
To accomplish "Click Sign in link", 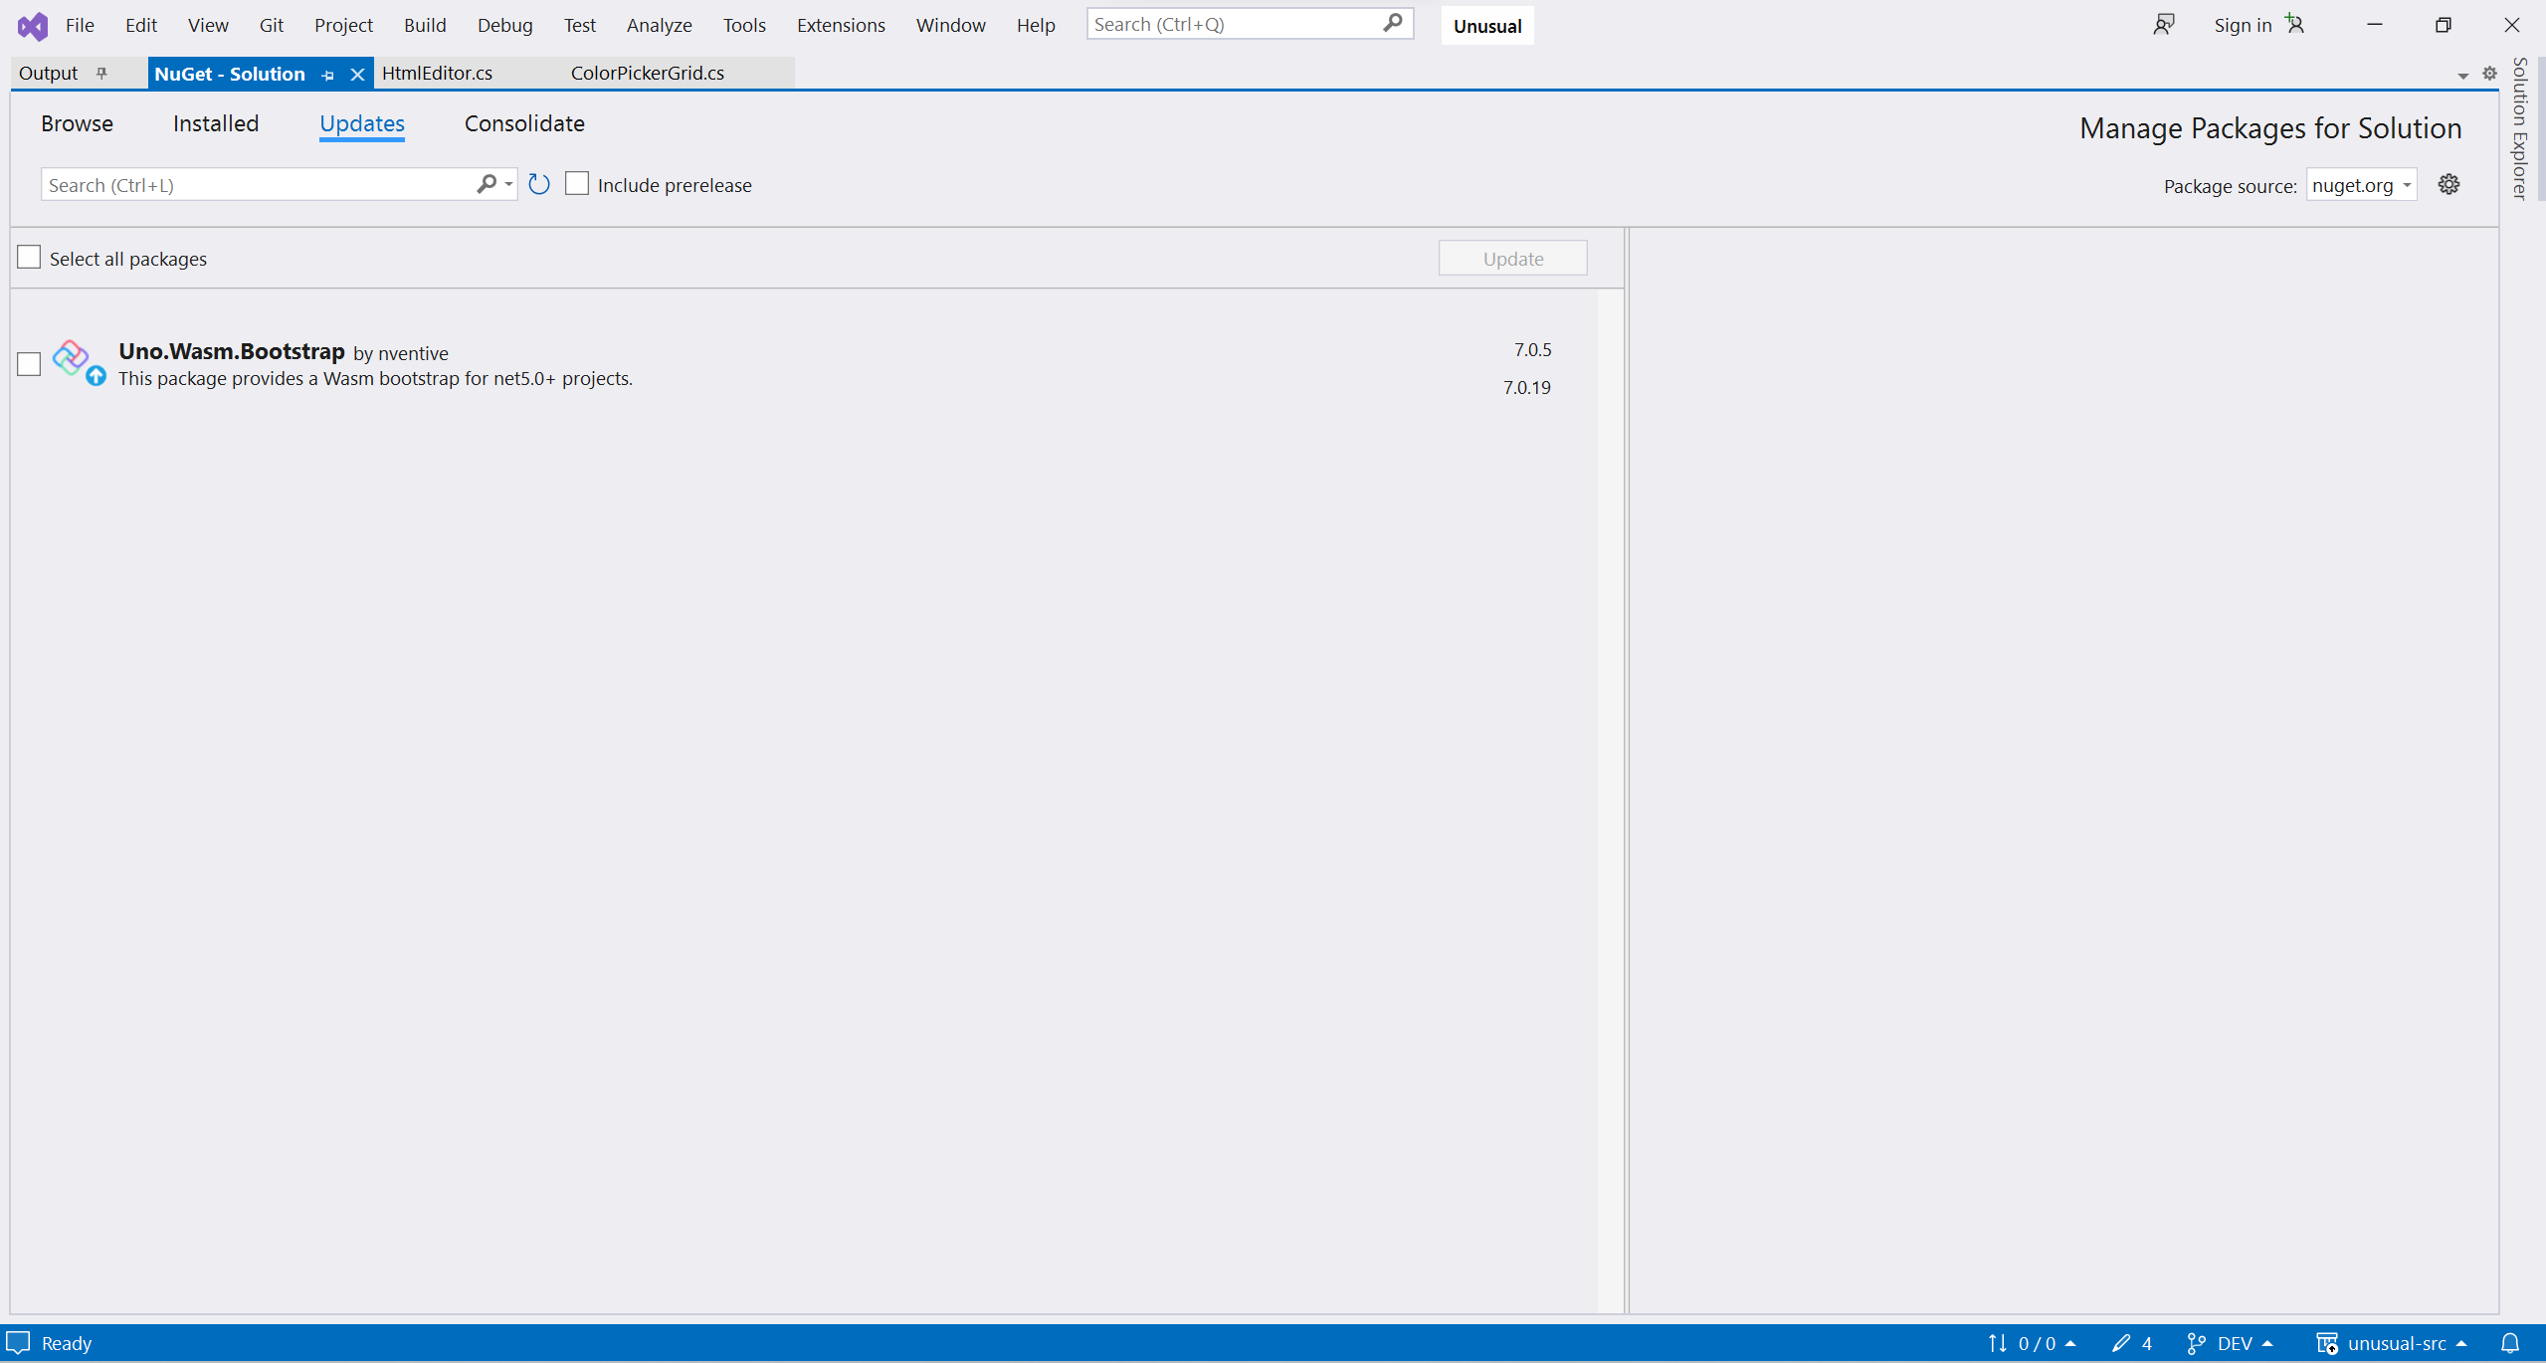I will [2243, 25].
